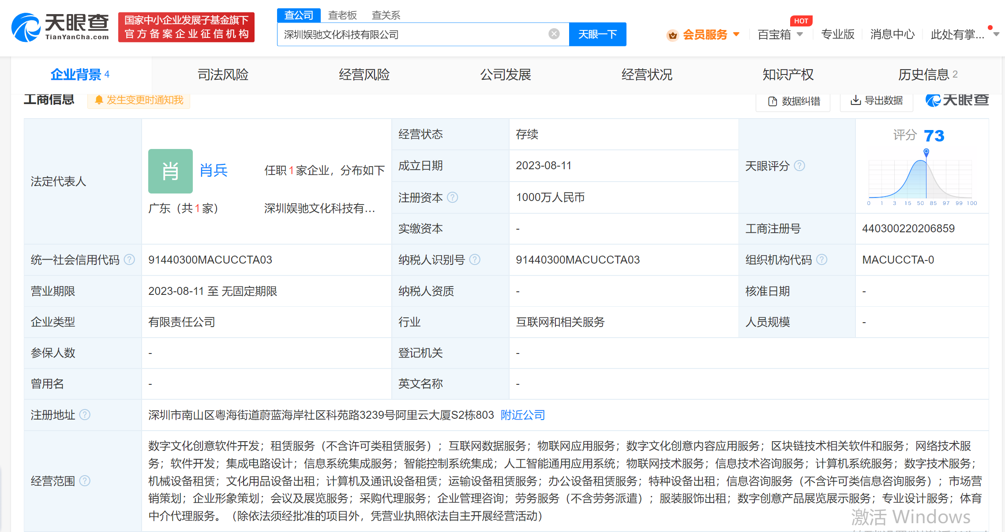1005x532 pixels.
Task: Click help icon beside 经营范围
Action: (x=85, y=481)
